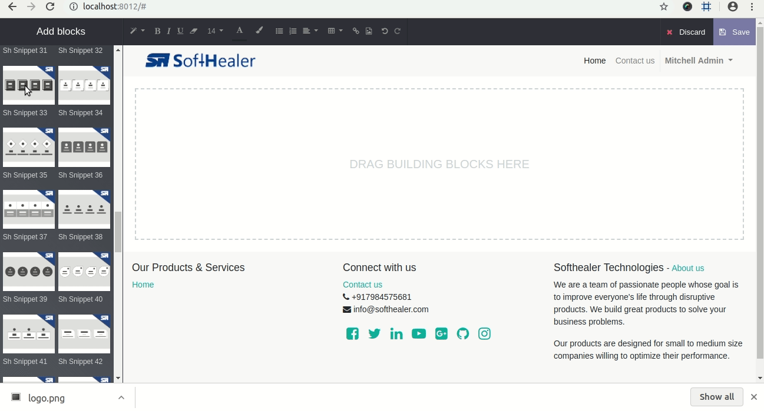
Task: Click the info@softhealer.com email text
Action: coord(391,309)
